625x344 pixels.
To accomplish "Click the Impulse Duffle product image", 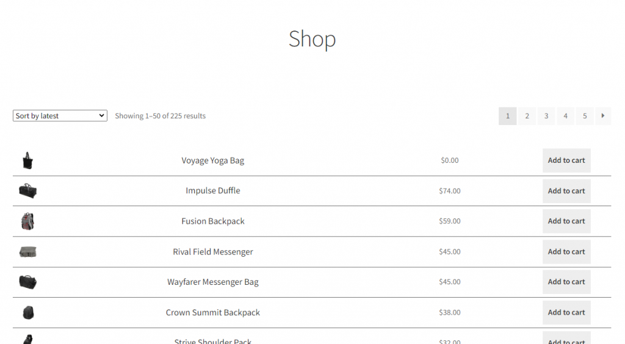I will pos(27,191).
